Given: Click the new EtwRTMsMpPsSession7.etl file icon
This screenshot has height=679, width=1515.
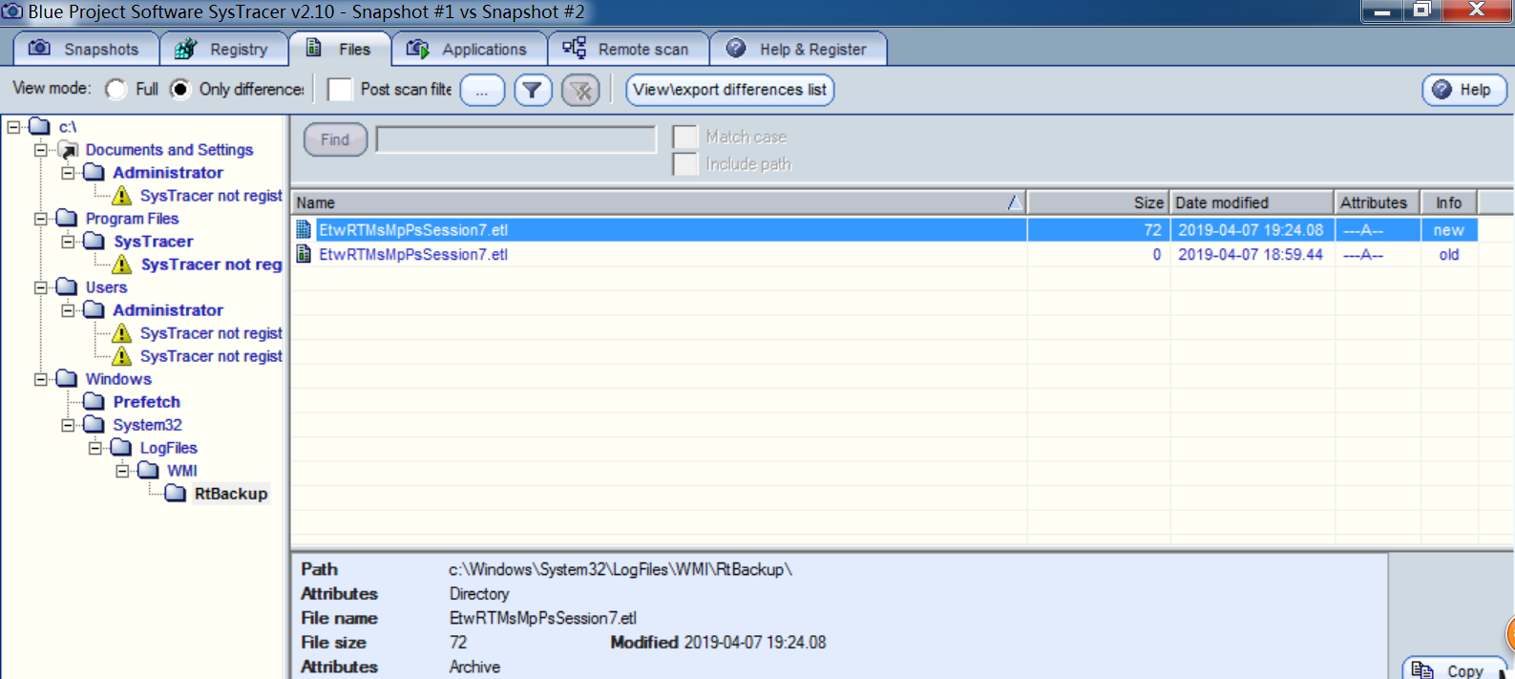Looking at the screenshot, I should coord(304,229).
